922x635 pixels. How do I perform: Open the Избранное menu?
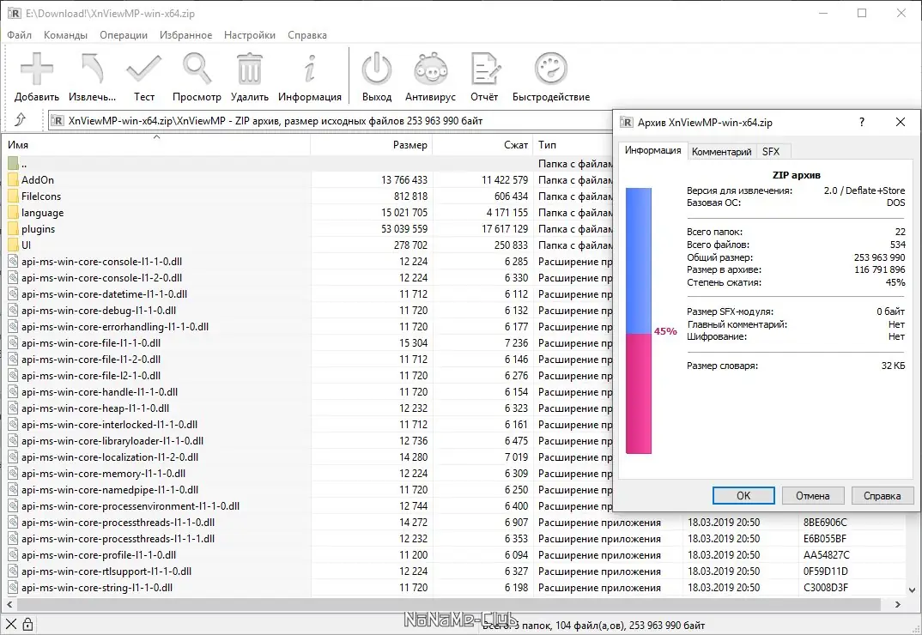(x=185, y=34)
